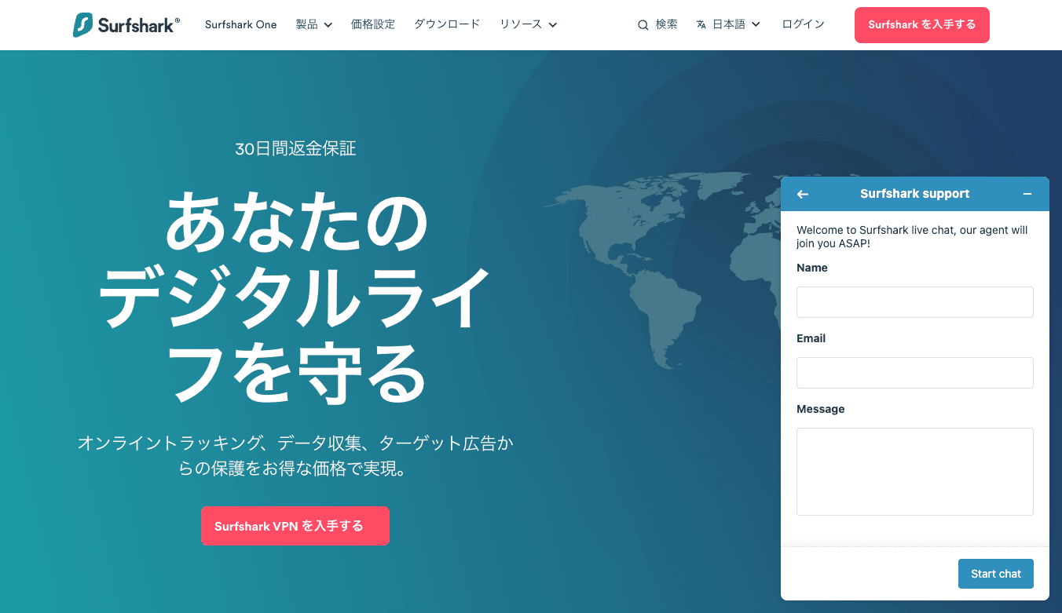Click the オンライントラッキング description text
The image size is (1062, 613).
tap(295, 456)
